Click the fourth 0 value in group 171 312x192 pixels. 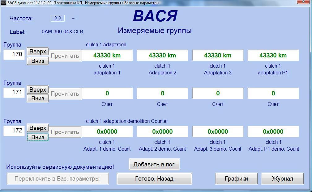pos(273,93)
